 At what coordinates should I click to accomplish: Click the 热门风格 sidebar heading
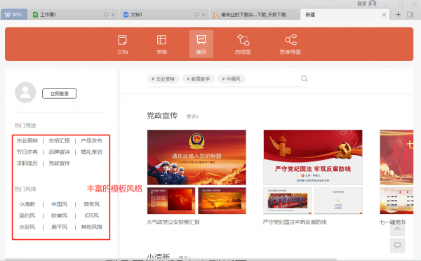point(25,189)
